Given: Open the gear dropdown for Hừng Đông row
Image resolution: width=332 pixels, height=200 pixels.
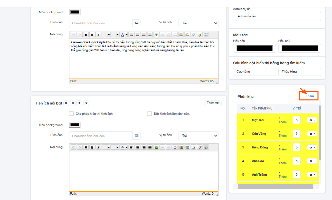Looking at the screenshot, I should click(312, 147).
